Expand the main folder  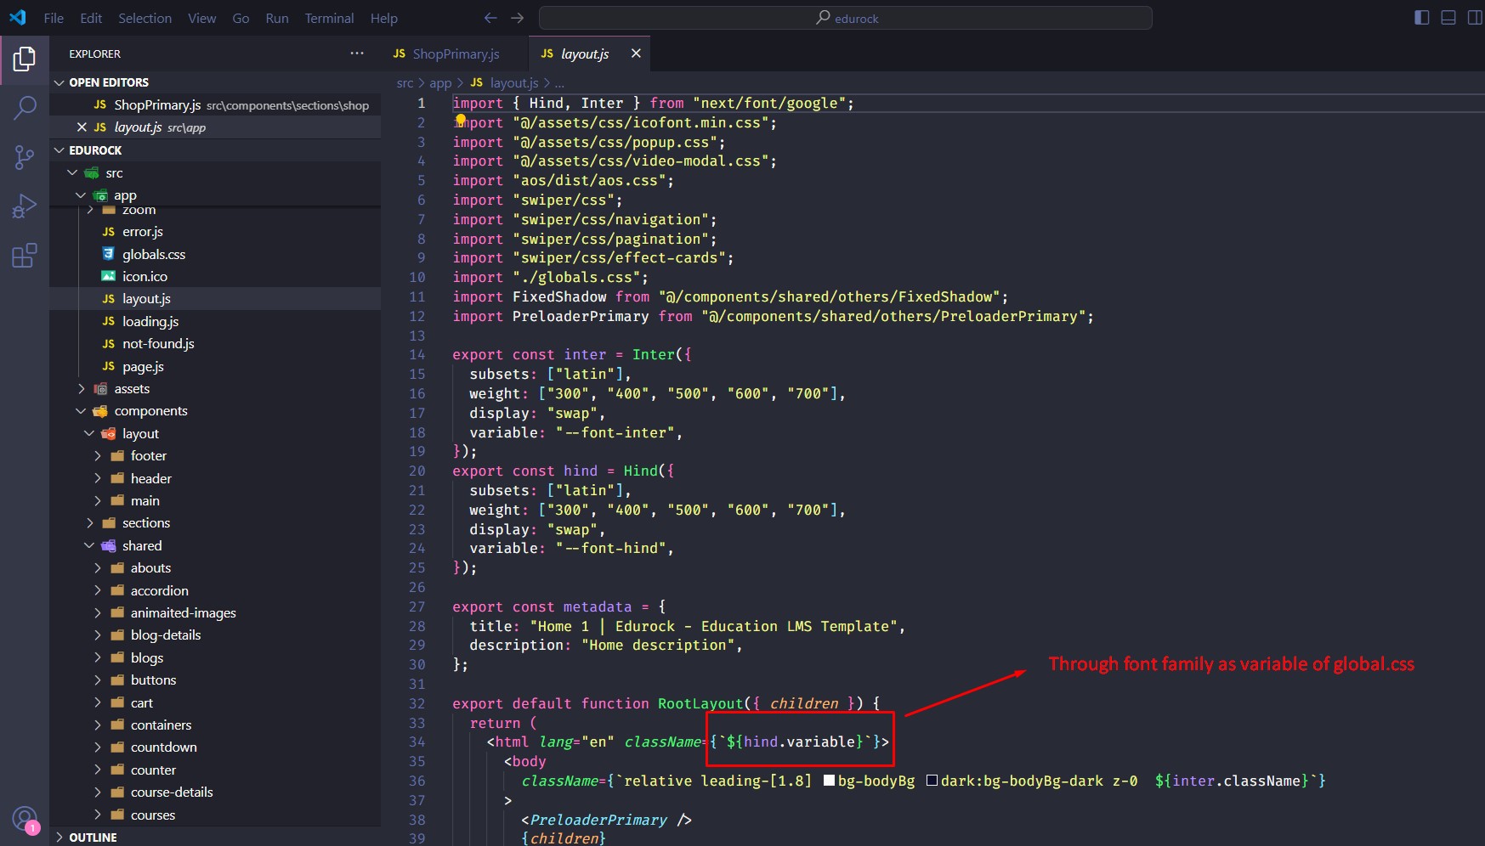(x=215, y=501)
